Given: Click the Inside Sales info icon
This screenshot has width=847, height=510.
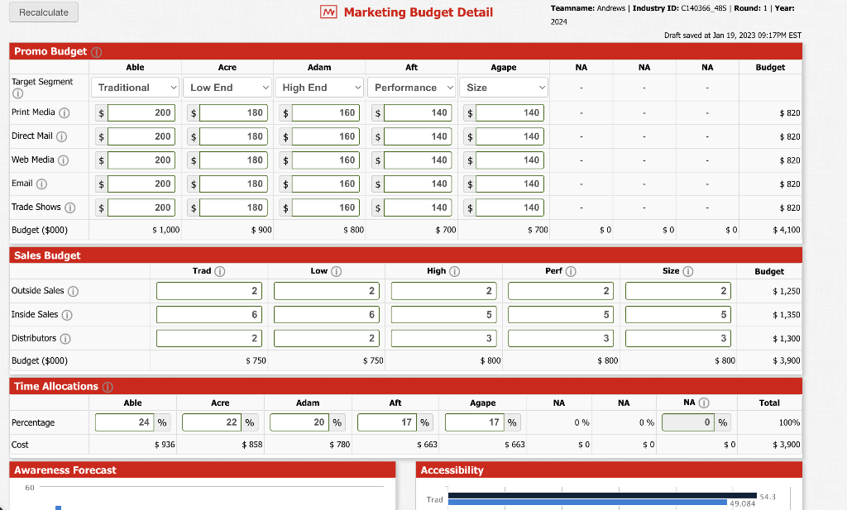Looking at the screenshot, I should click(67, 315).
